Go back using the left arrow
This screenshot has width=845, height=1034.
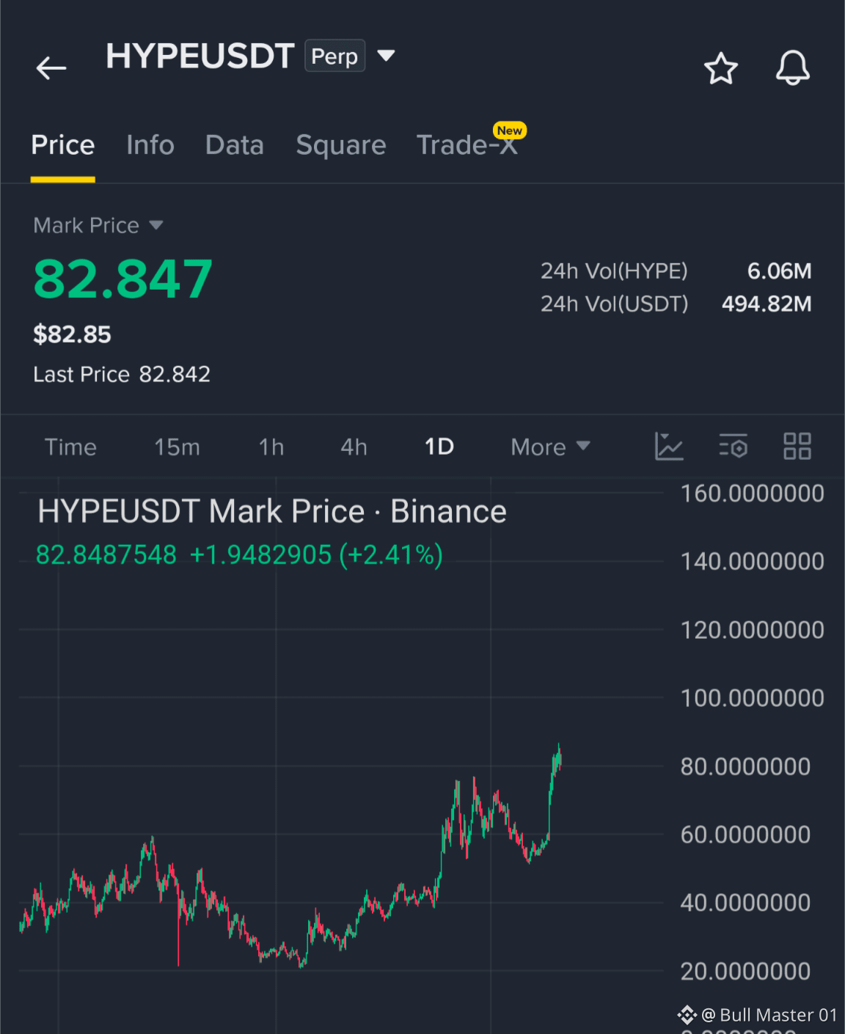pyautogui.click(x=51, y=68)
